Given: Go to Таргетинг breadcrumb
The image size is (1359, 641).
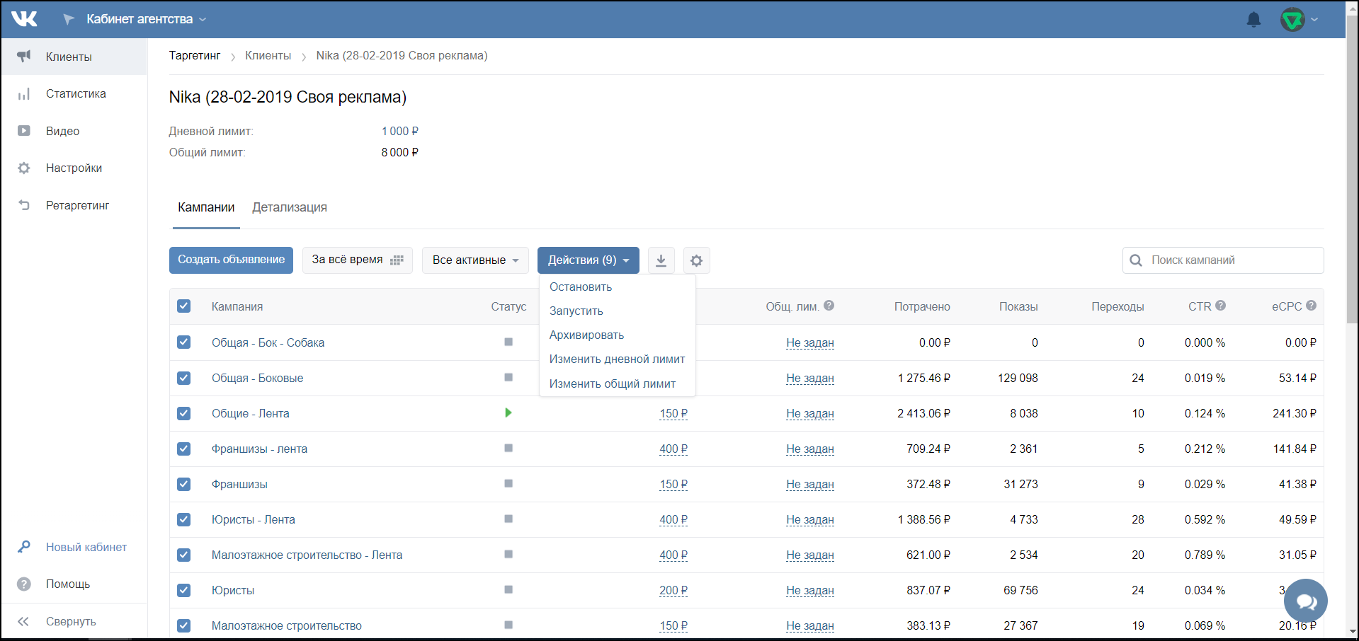Looking at the screenshot, I should (195, 55).
